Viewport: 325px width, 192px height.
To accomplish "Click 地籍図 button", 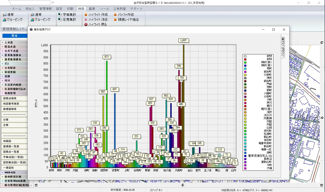I will click(14, 141).
